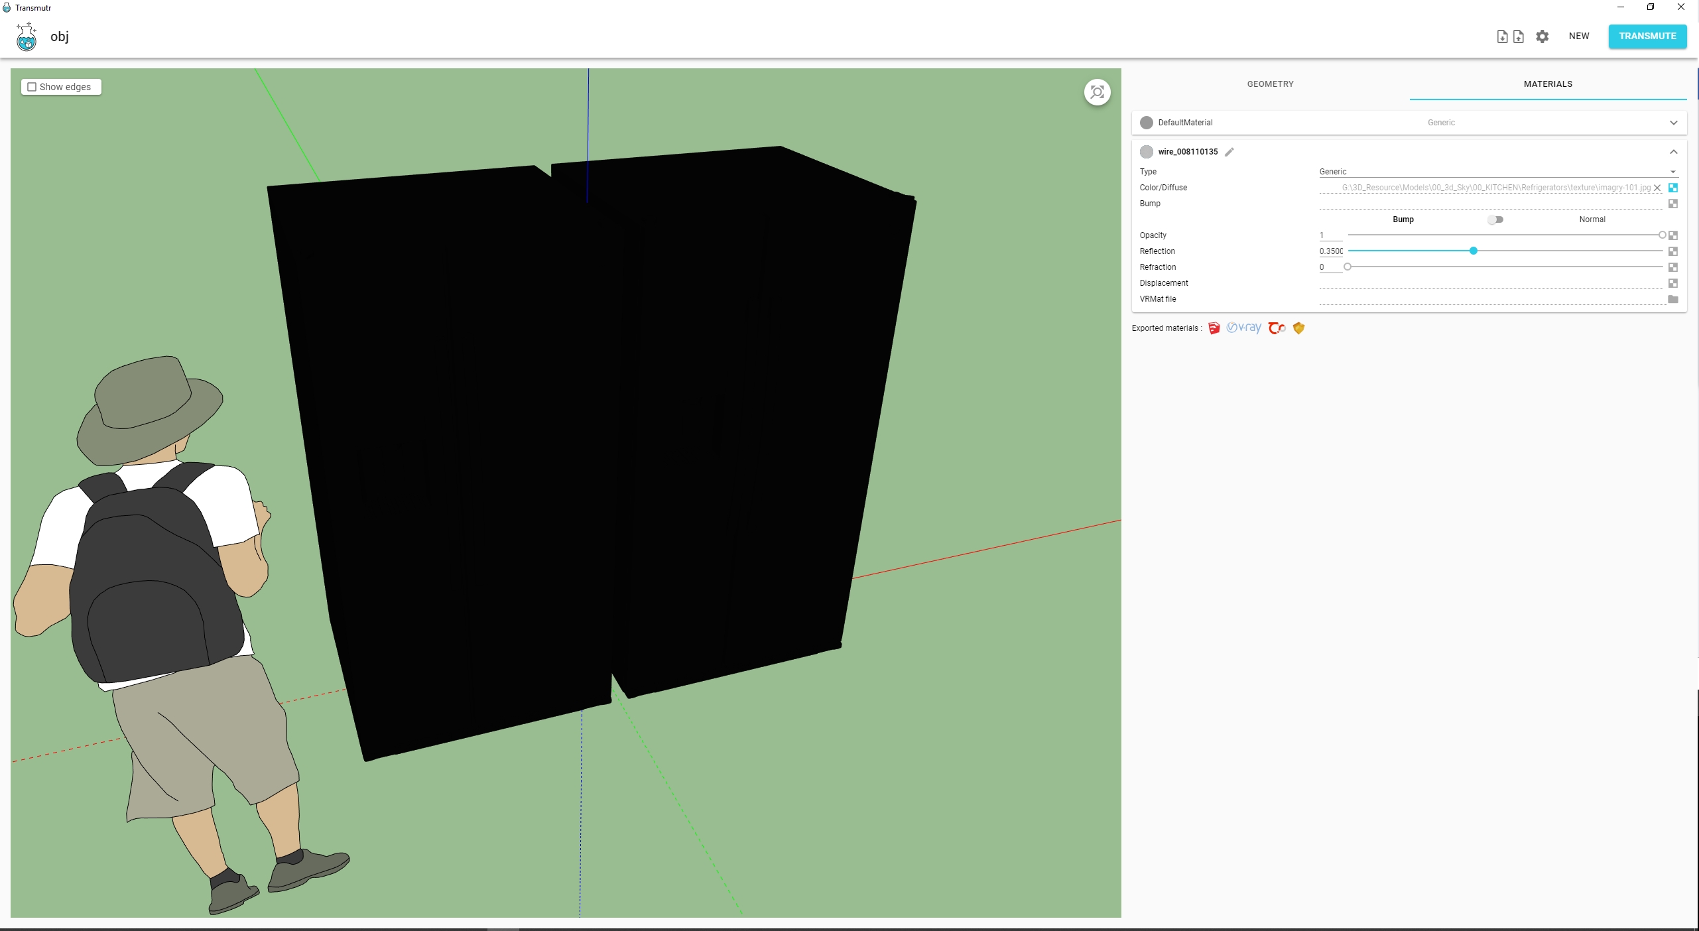
Task: Click the SketchUp exported materials icon
Action: (1214, 328)
